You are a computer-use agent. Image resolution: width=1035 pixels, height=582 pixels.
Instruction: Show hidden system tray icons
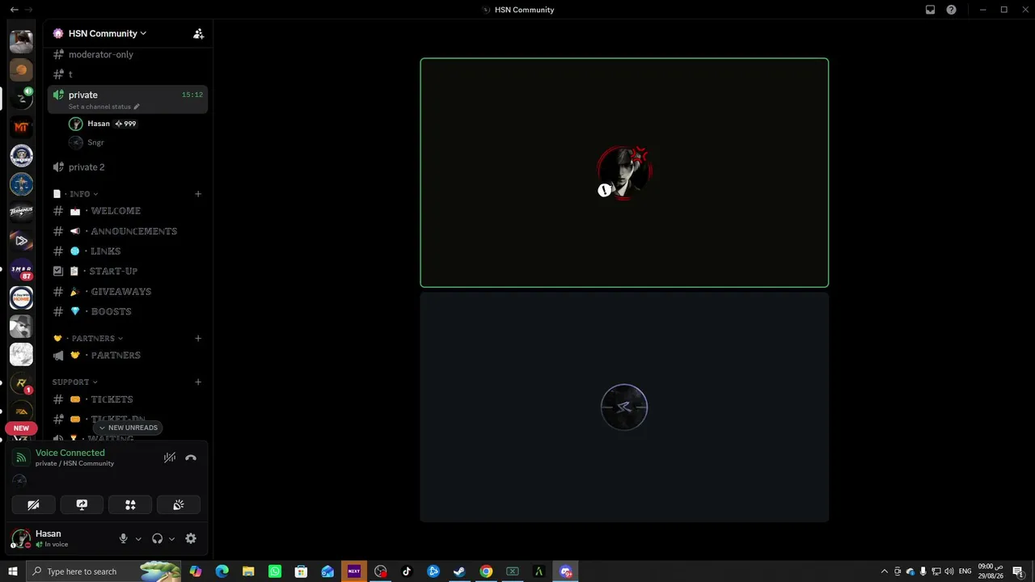point(884,571)
